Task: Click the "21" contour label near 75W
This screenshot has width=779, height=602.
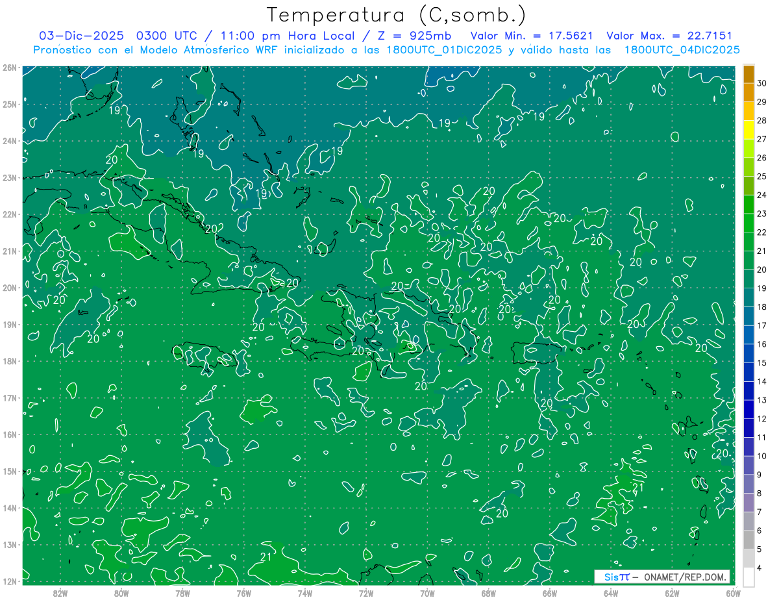Action: [x=266, y=557]
